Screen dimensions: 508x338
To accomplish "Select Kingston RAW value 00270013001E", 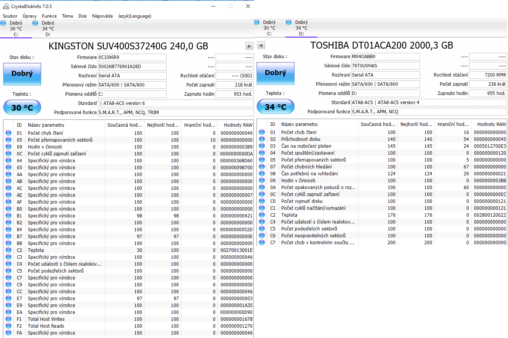I will coord(237,250).
